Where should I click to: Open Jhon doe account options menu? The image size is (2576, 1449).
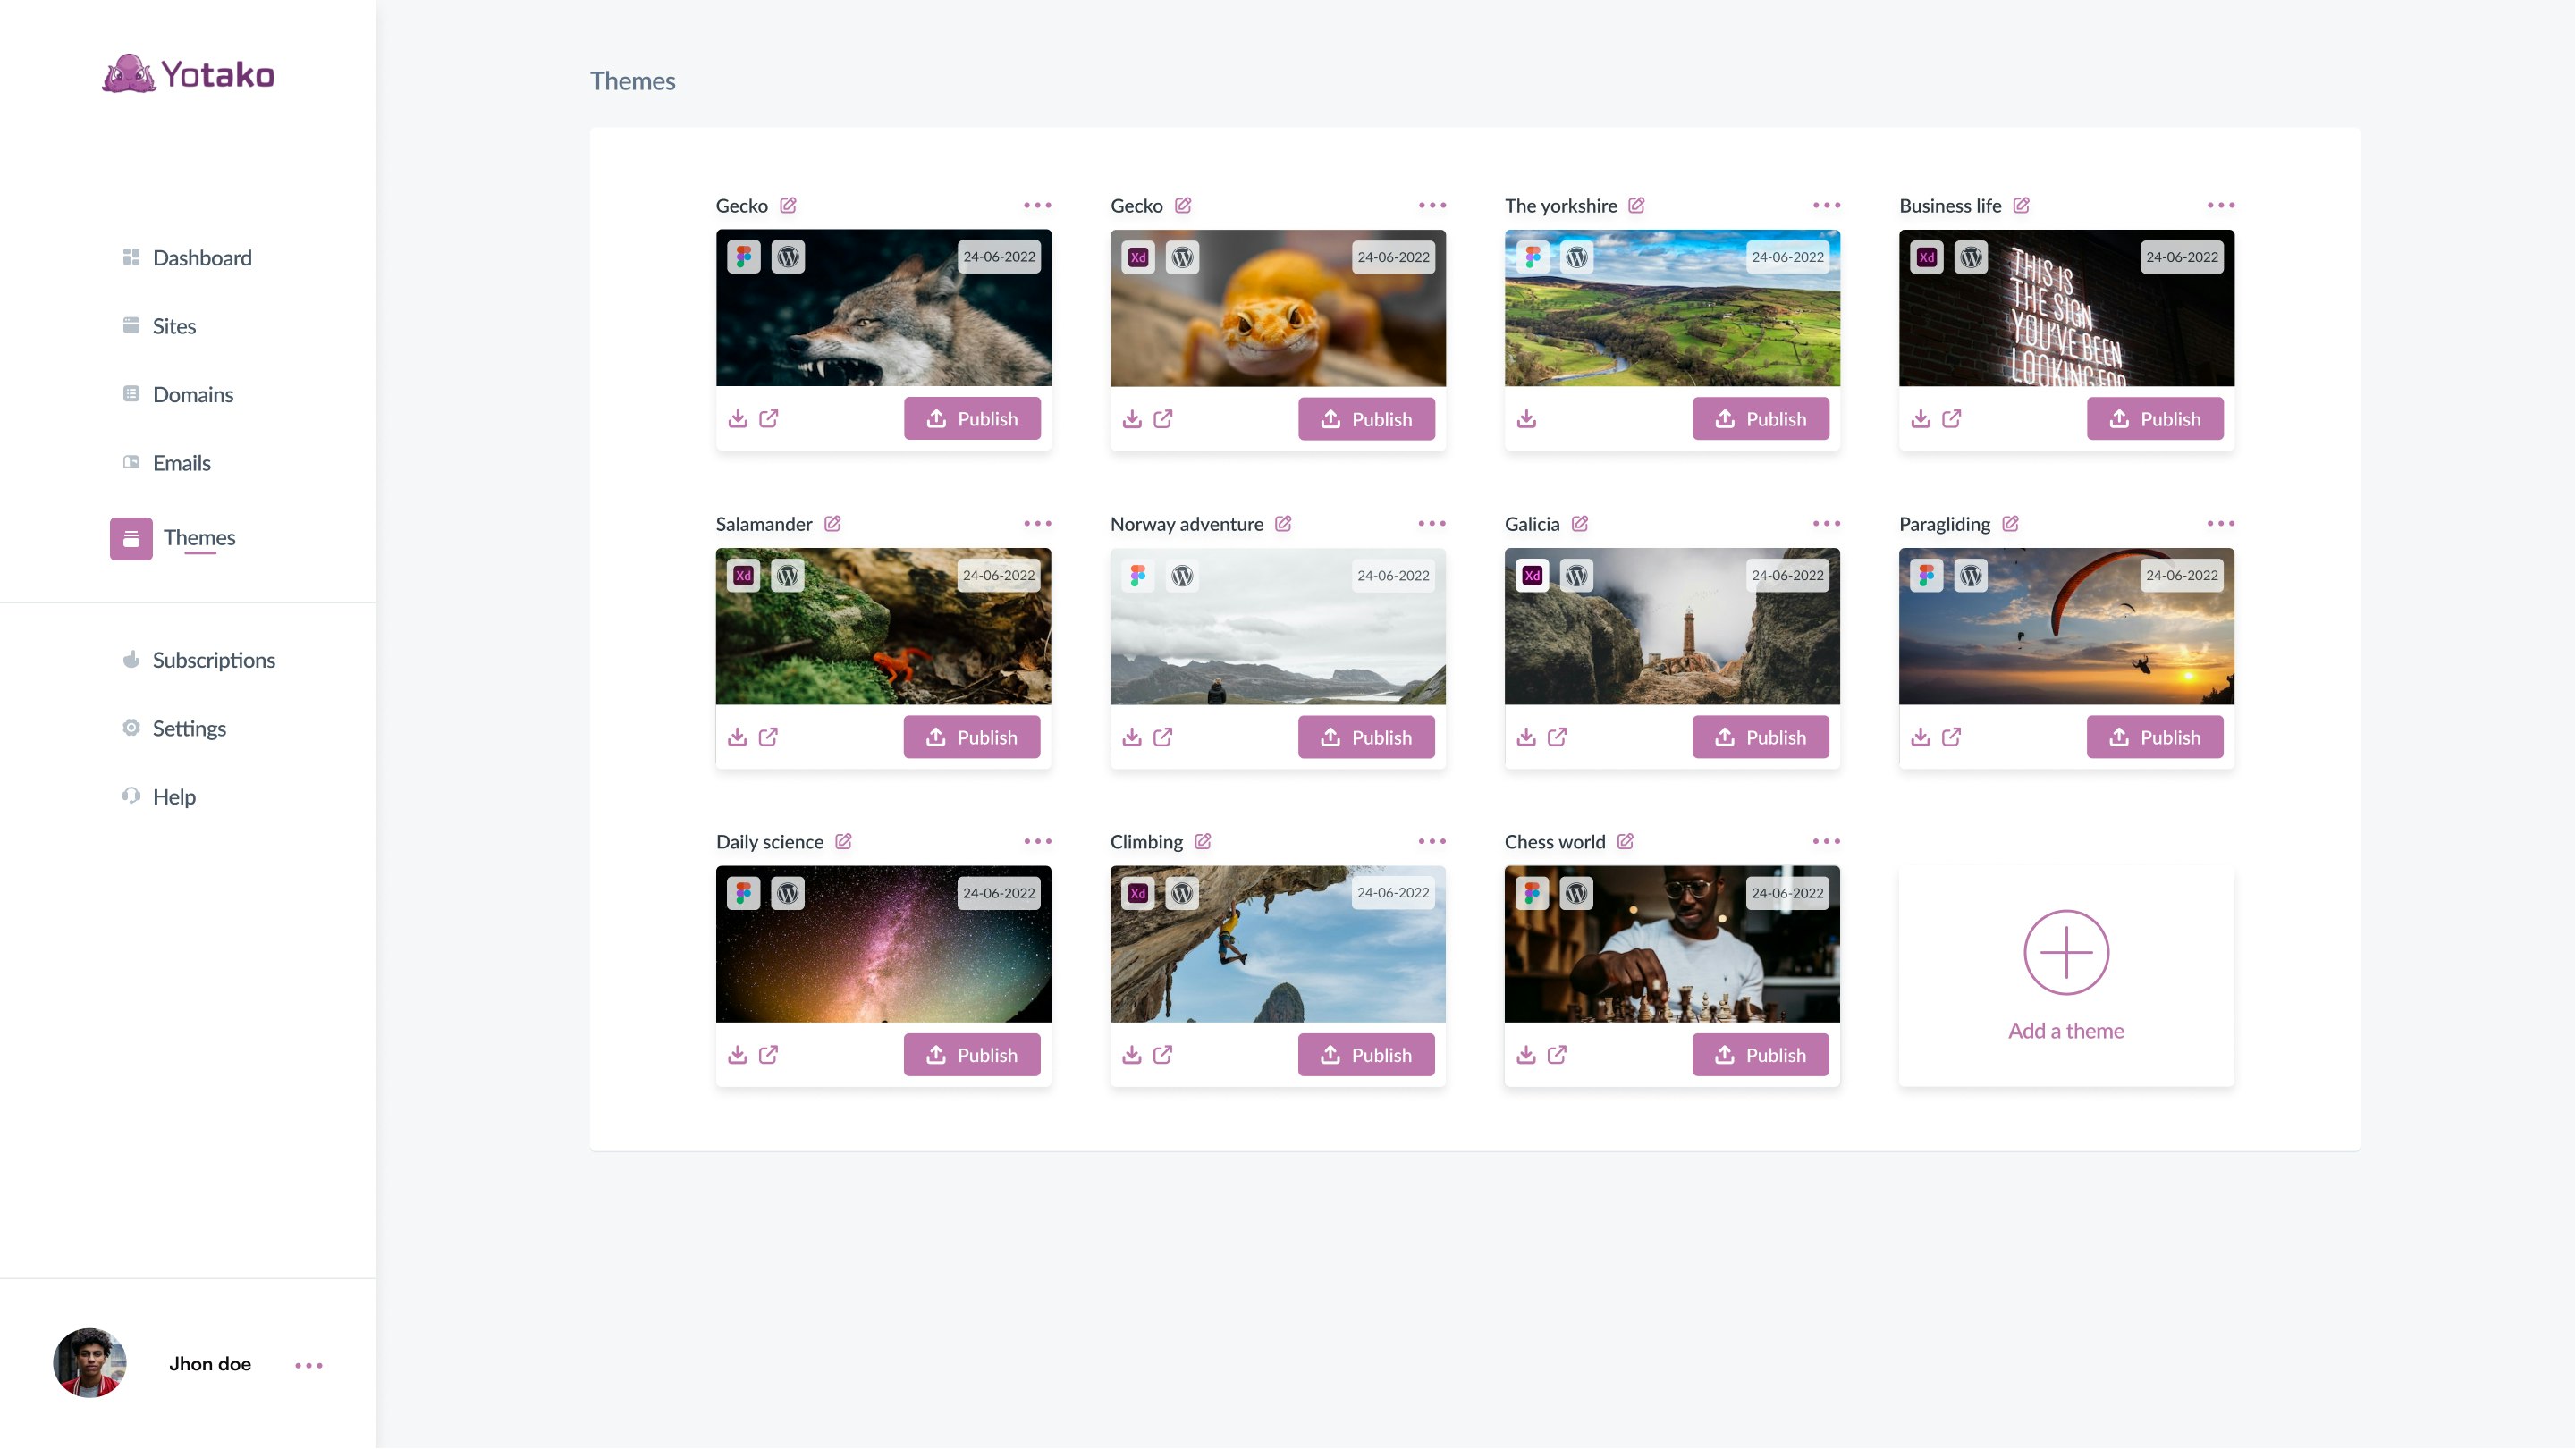click(x=309, y=1365)
